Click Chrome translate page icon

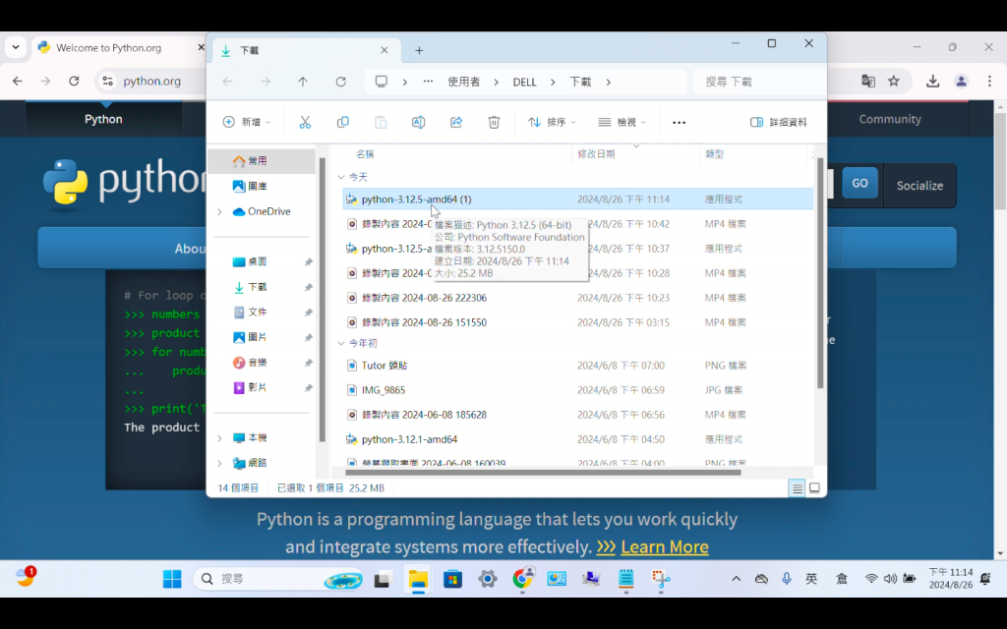(868, 81)
